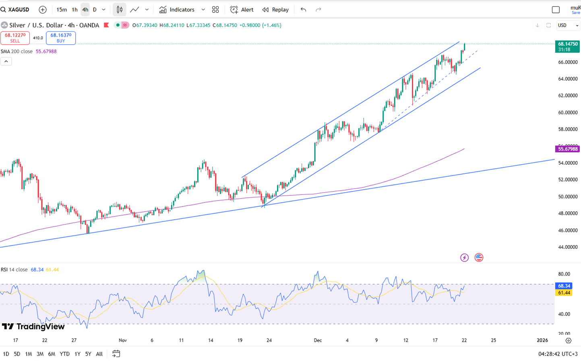The height and width of the screenshot is (361, 581).
Task: Collapse the indicator legend chevron
Action: click(6, 61)
